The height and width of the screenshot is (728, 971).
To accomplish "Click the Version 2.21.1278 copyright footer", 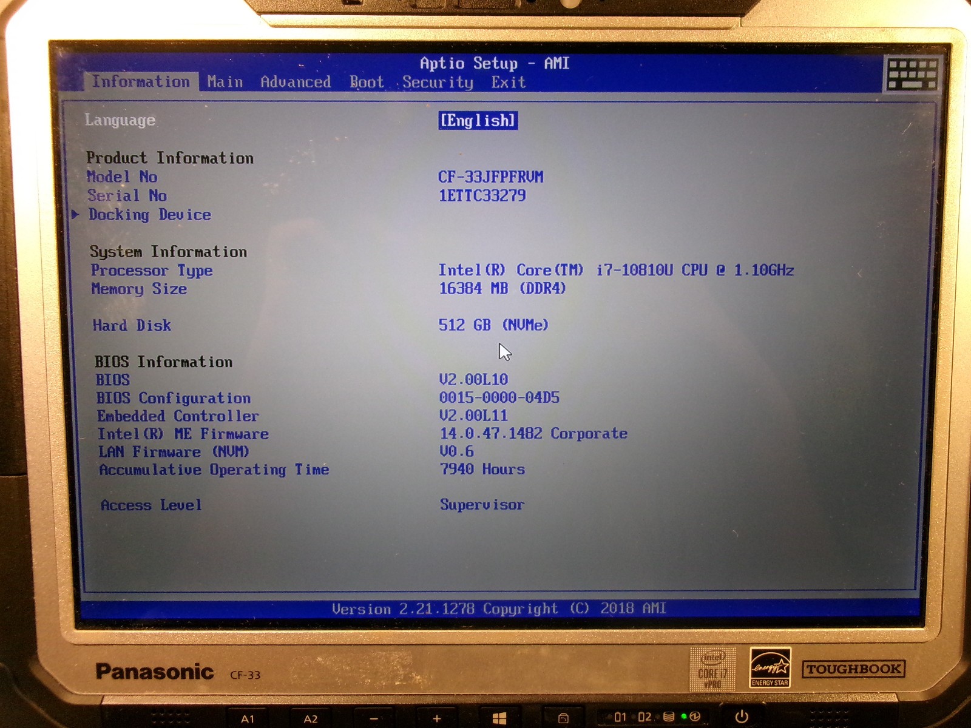I will pyautogui.click(x=499, y=608).
